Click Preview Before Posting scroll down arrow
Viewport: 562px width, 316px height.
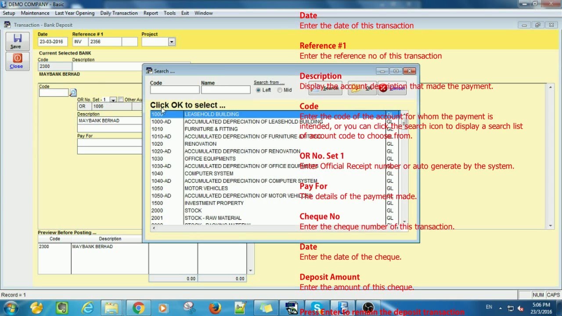coord(251,271)
